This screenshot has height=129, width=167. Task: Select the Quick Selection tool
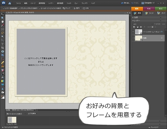[x=2, y=40]
